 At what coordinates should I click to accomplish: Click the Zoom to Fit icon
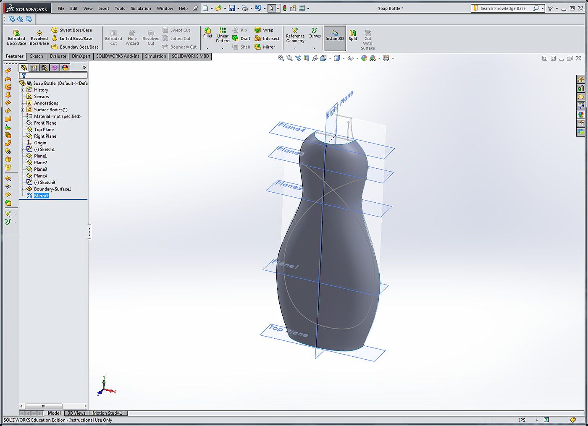pos(281,58)
